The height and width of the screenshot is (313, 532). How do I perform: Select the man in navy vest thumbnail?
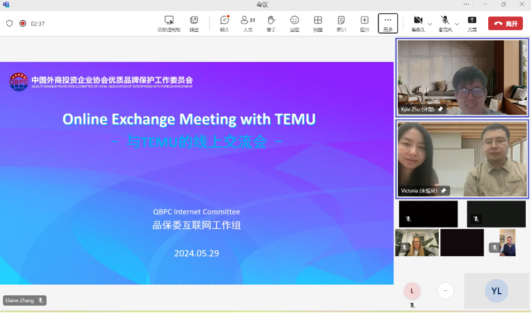point(507,242)
